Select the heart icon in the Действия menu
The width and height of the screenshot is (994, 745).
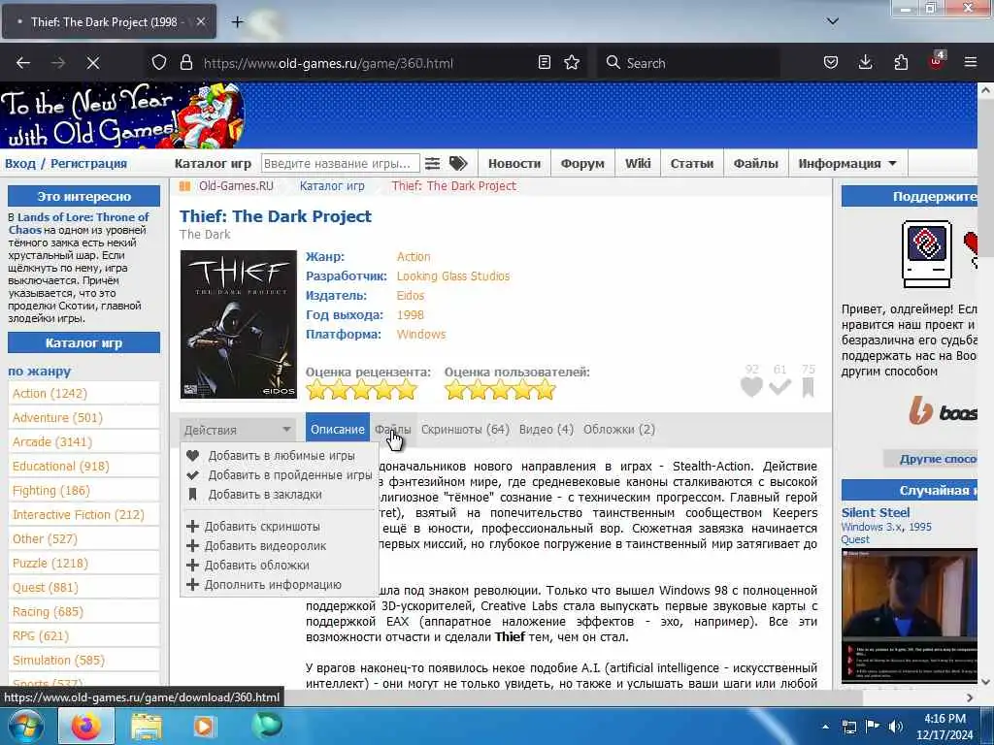coord(193,456)
